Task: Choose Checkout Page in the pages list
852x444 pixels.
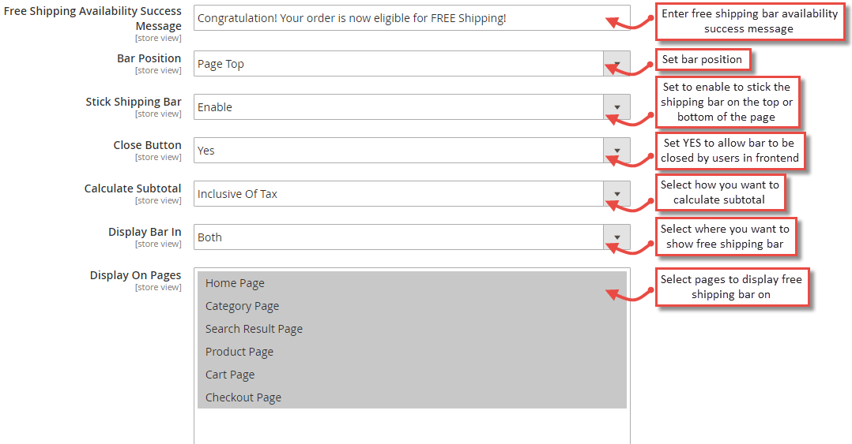Action: tap(243, 397)
